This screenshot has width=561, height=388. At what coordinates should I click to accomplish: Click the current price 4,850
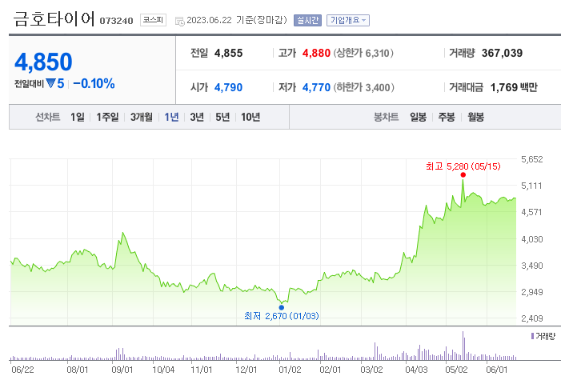[x=43, y=62]
